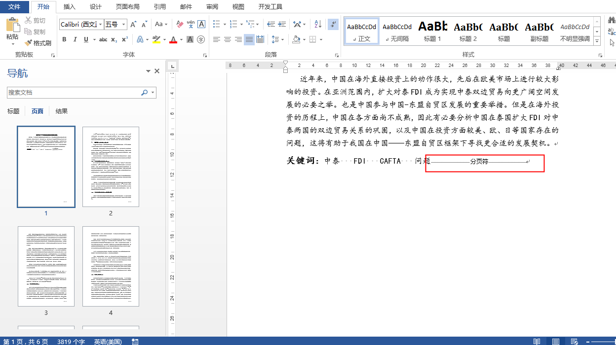This screenshot has width=616, height=345.
Task: Open page 3 thumbnail in Navigation pane
Action: (x=46, y=266)
